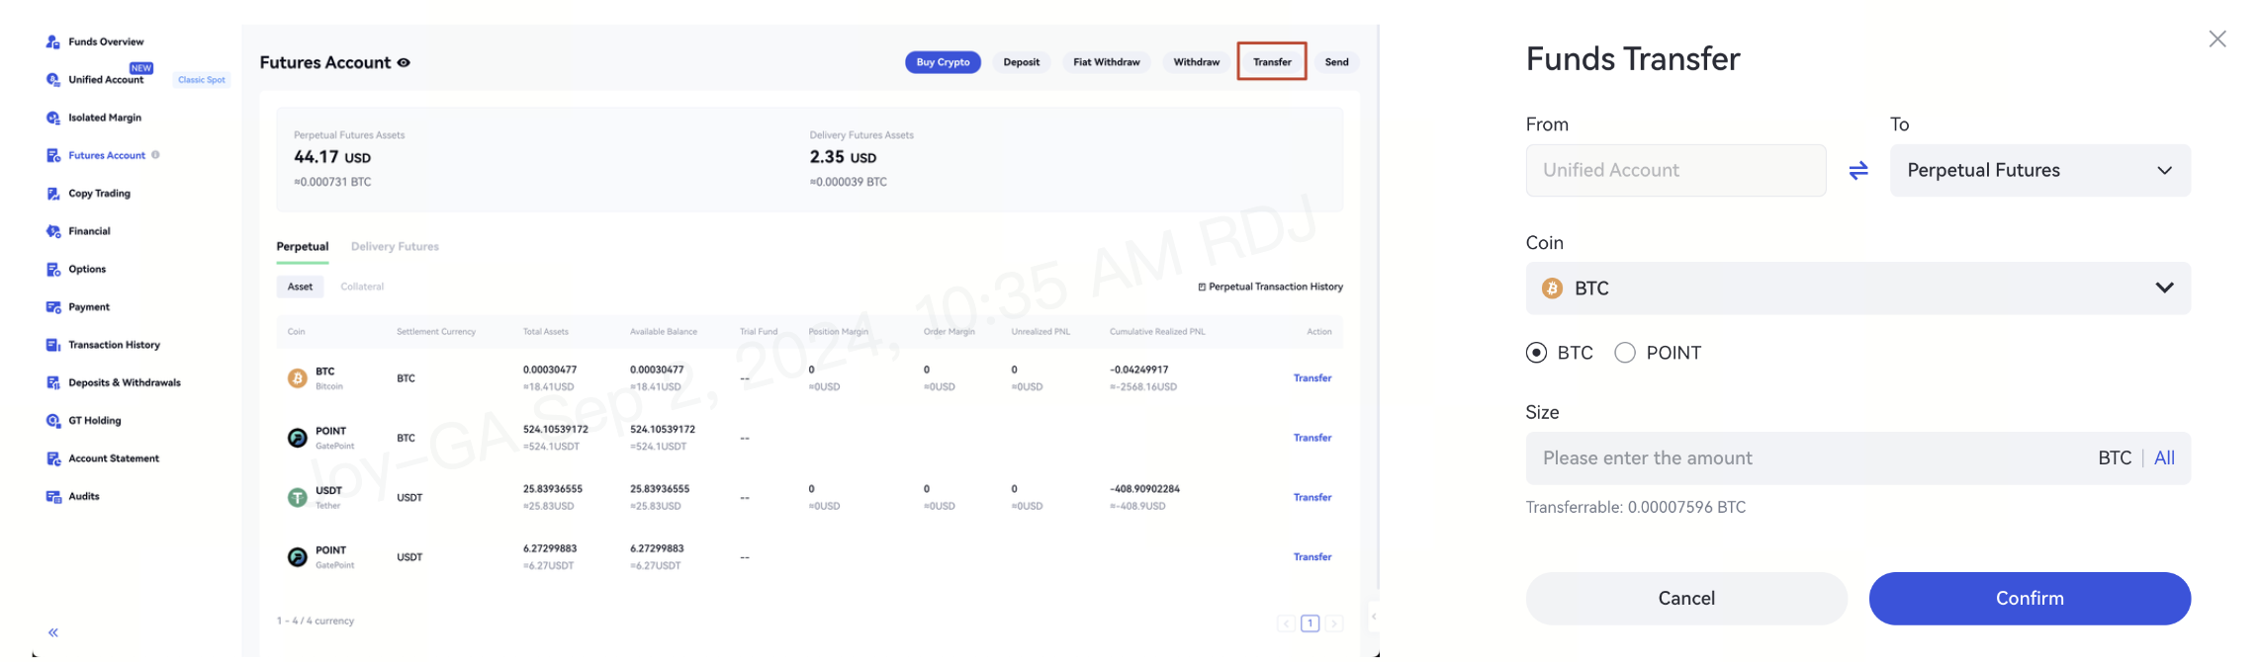The image size is (2261, 662).
Task: Click Transfer link in the USDT Tether row
Action: click(x=1311, y=498)
